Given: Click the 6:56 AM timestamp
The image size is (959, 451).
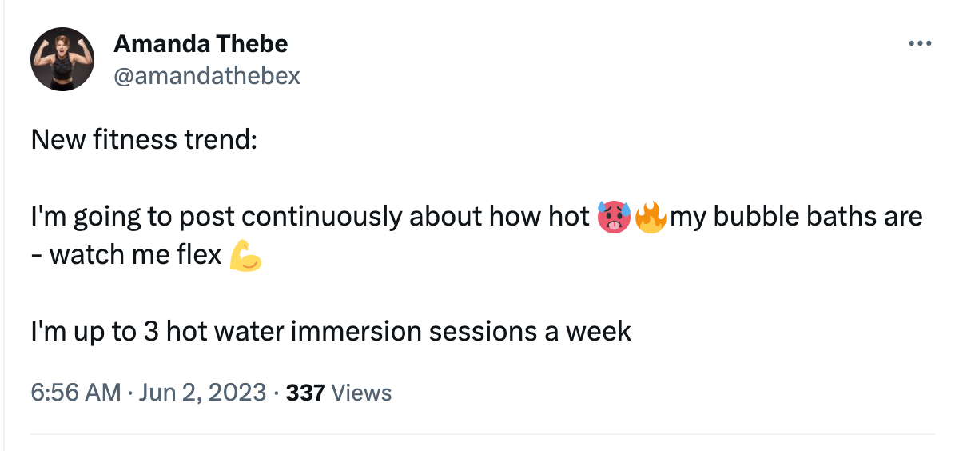Looking at the screenshot, I should point(76,393).
